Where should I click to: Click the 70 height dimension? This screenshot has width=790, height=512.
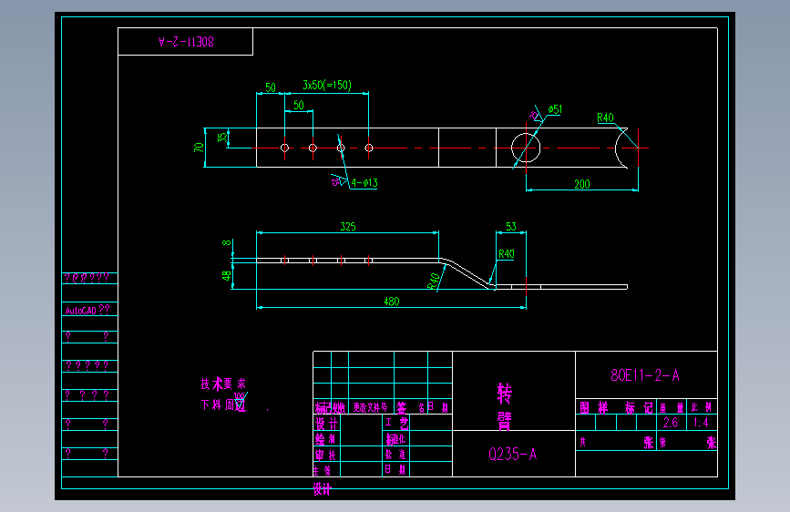(x=199, y=148)
